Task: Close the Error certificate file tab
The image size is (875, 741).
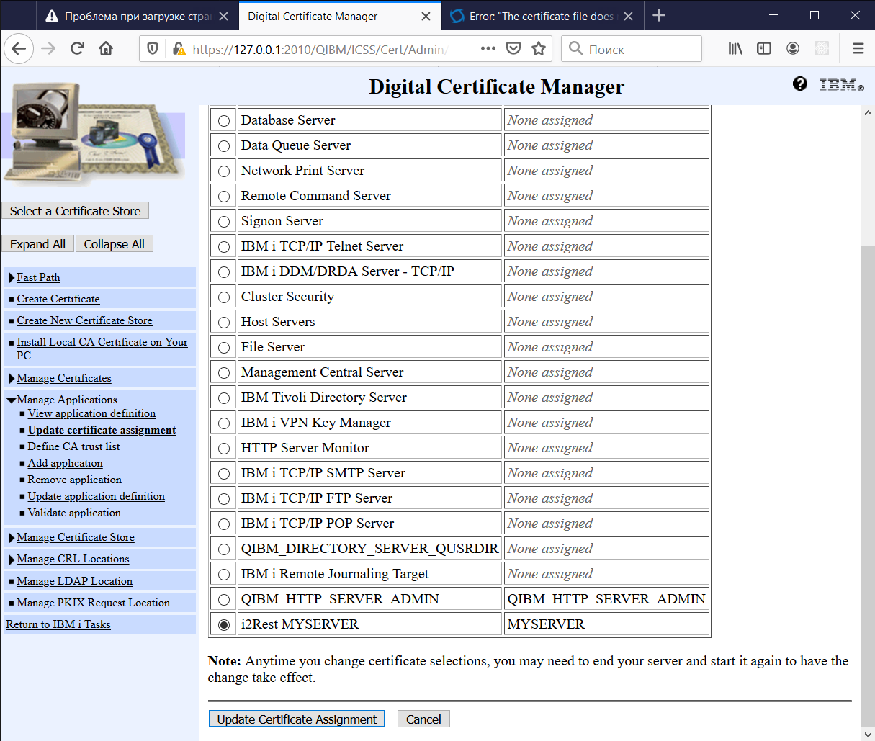Action: (x=628, y=16)
